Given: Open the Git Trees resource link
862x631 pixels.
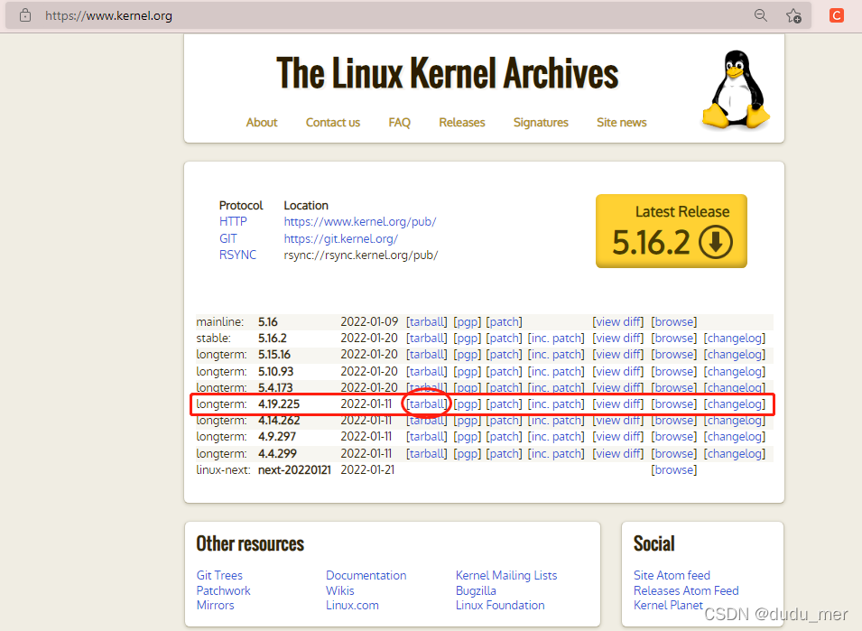Looking at the screenshot, I should (219, 575).
